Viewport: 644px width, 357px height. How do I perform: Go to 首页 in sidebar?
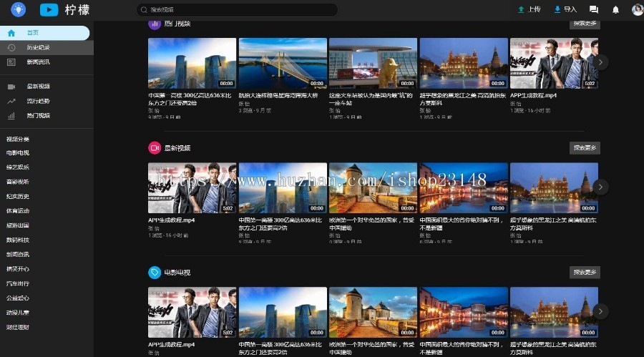(x=45, y=33)
